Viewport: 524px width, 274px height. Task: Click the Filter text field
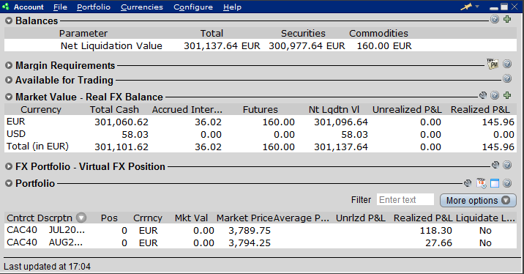click(405, 200)
